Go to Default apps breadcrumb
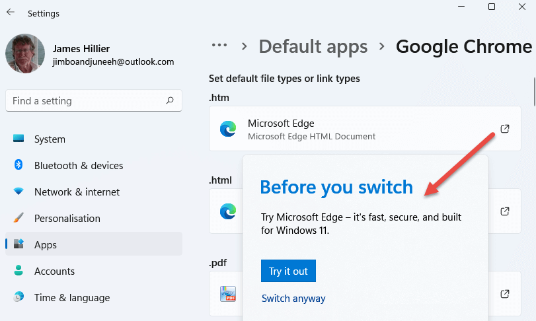This screenshot has height=321, width=536. [313, 46]
